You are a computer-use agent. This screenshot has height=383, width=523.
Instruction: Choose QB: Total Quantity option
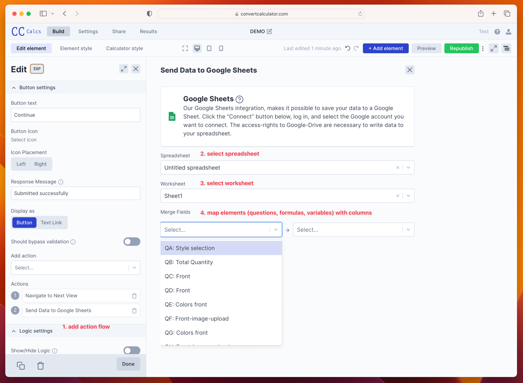[x=221, y=262]
